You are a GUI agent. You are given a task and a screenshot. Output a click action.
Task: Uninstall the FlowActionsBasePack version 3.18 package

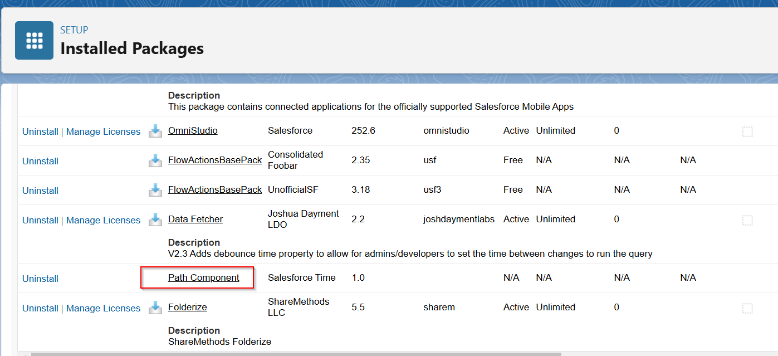tap(40, 190)
